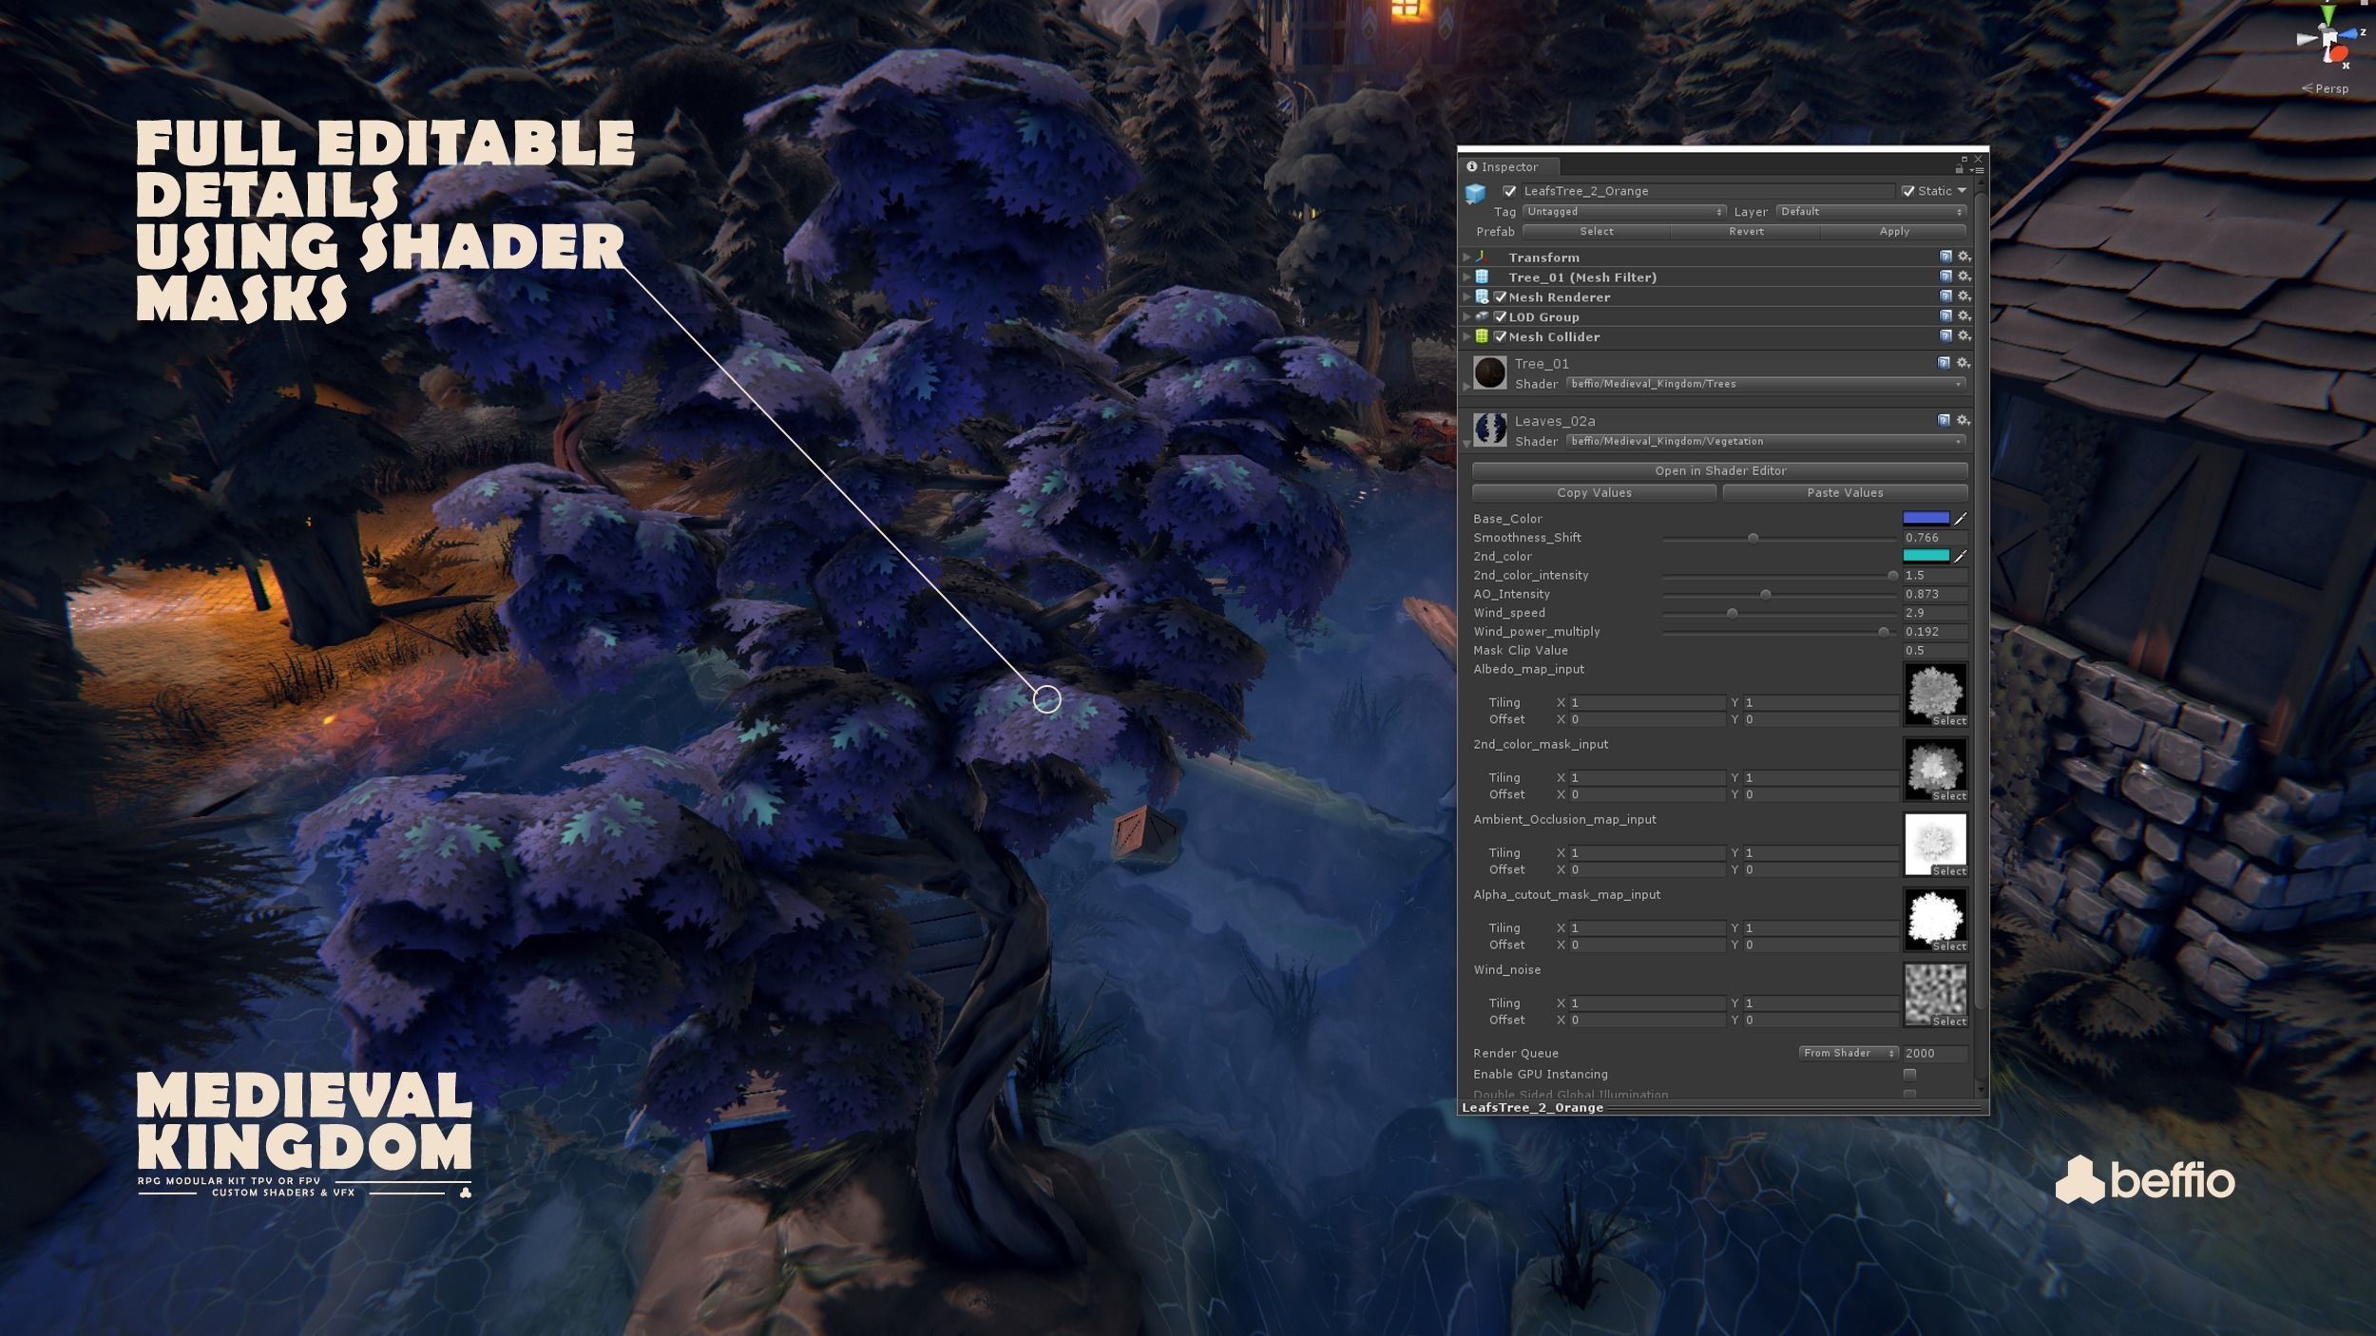Disable the Mesh Collider component checkbox
This screenshot has width=2376, height=1336.
pyautogui.click(x=1501, y=336)
